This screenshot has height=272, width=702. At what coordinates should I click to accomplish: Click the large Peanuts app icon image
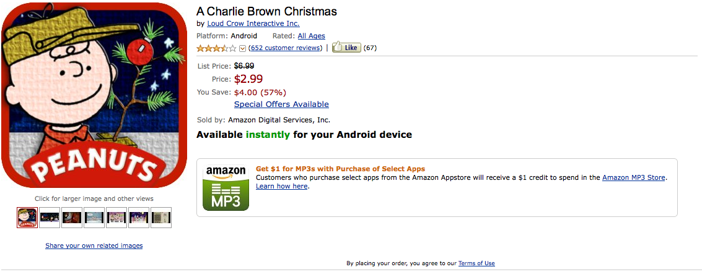pos(94,95)
